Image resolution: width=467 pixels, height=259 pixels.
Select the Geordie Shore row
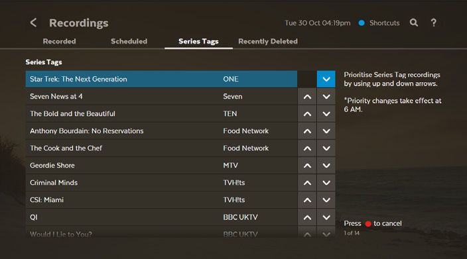[161, 166]
